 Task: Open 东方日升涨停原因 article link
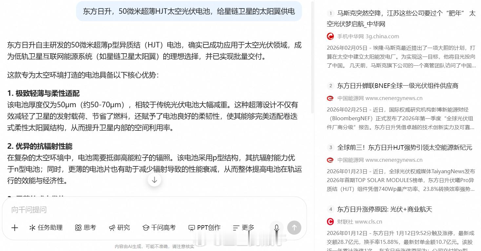click(385, 209)
